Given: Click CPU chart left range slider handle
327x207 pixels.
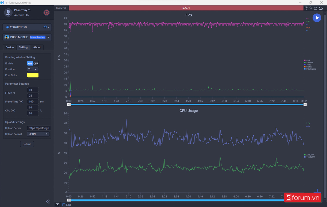Looking at the screenshot, I should [69, 200].
